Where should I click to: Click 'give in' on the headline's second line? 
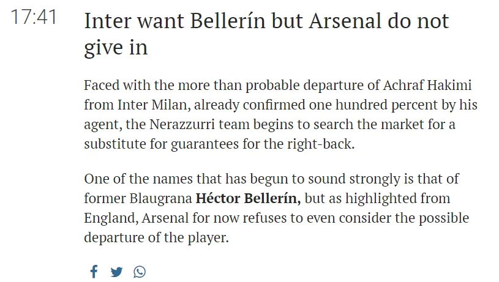click(116, 48)
